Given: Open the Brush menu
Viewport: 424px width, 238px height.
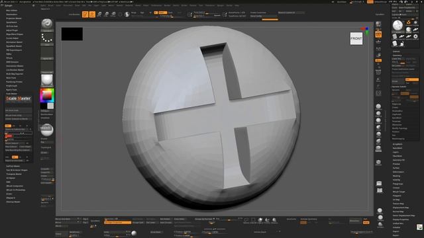Looking at the screenshot, I should pyautogui.click(x=50, y=5).
